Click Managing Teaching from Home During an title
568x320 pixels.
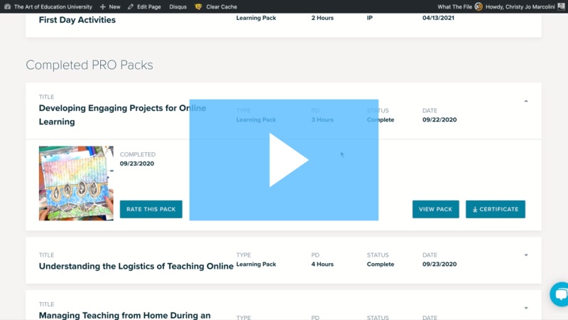pos(125,315)
